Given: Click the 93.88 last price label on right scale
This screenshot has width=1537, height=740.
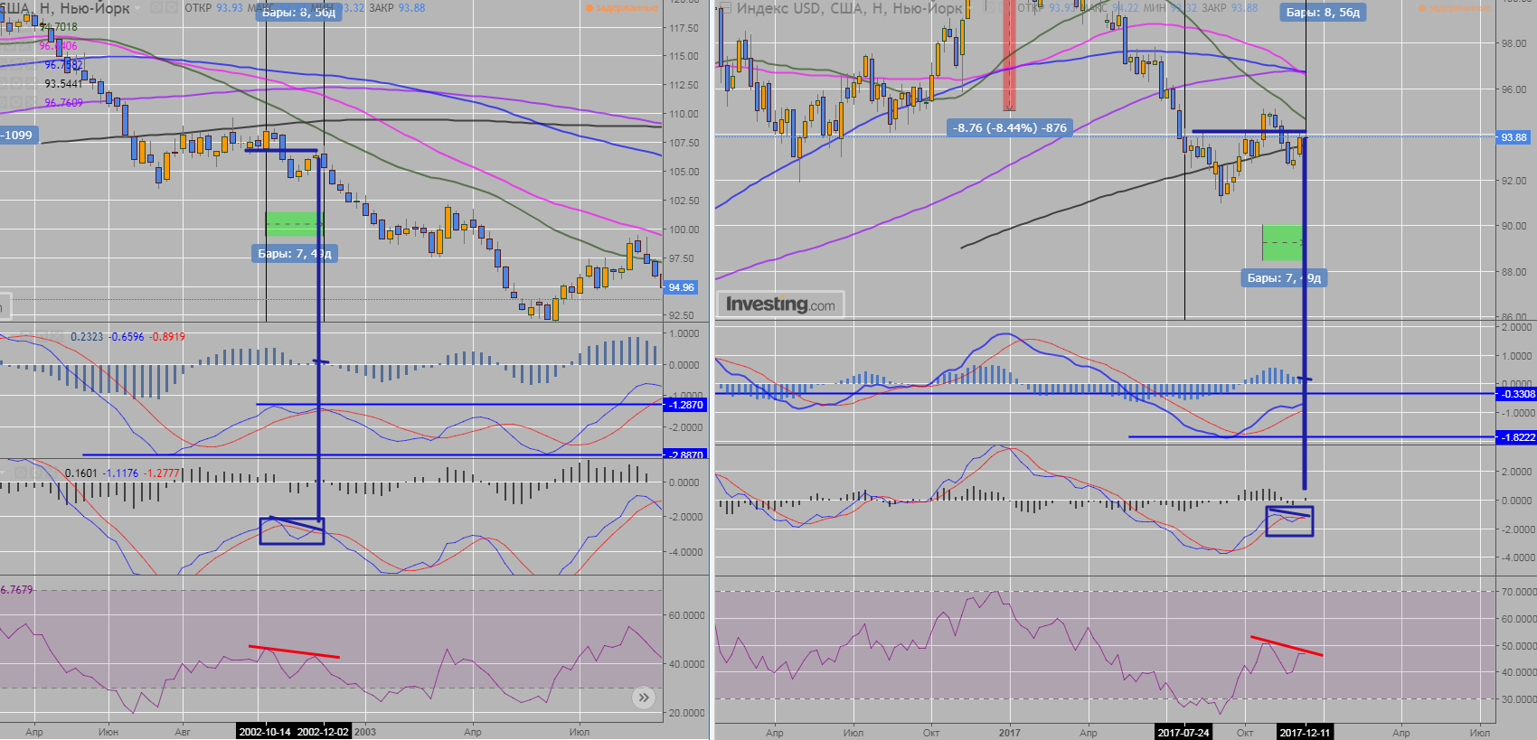Looking at the screenshot, I should 1514,137.
